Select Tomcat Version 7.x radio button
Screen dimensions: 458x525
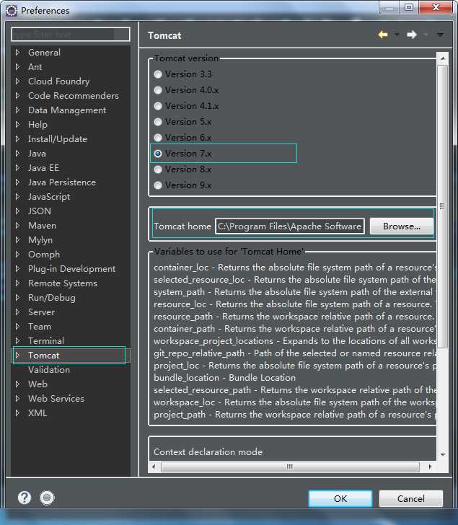point(158,154)
